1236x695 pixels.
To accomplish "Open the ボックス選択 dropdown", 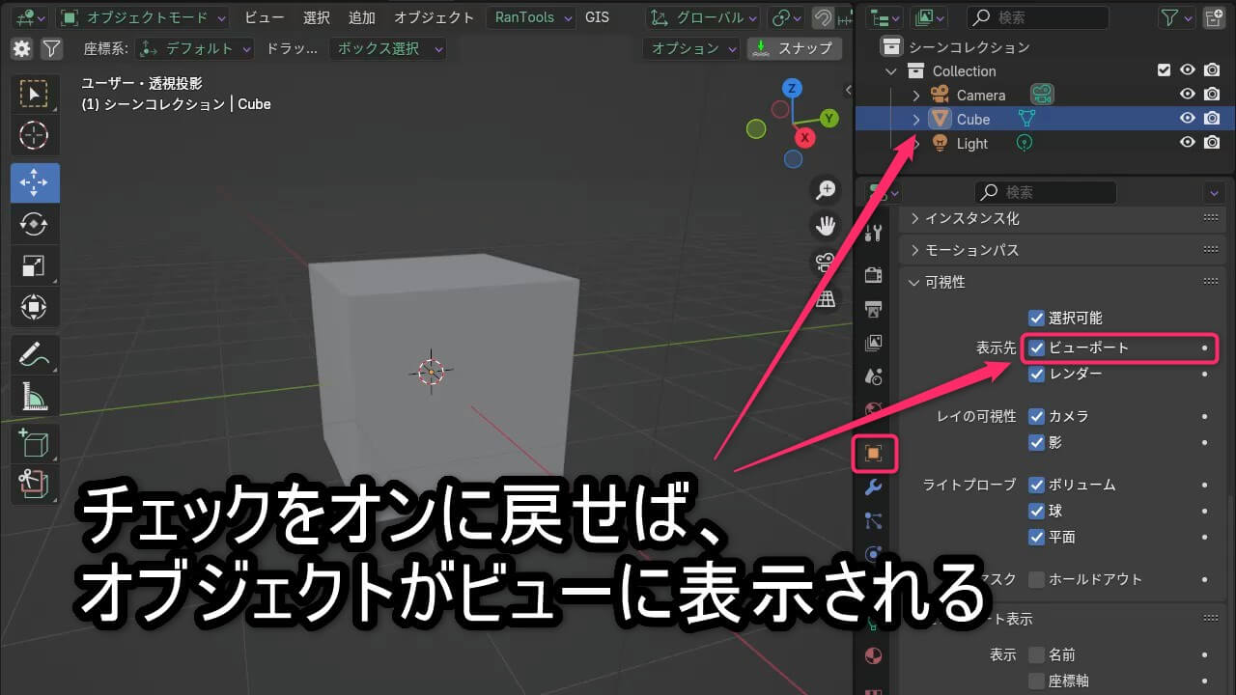I will tap(388, 48).
